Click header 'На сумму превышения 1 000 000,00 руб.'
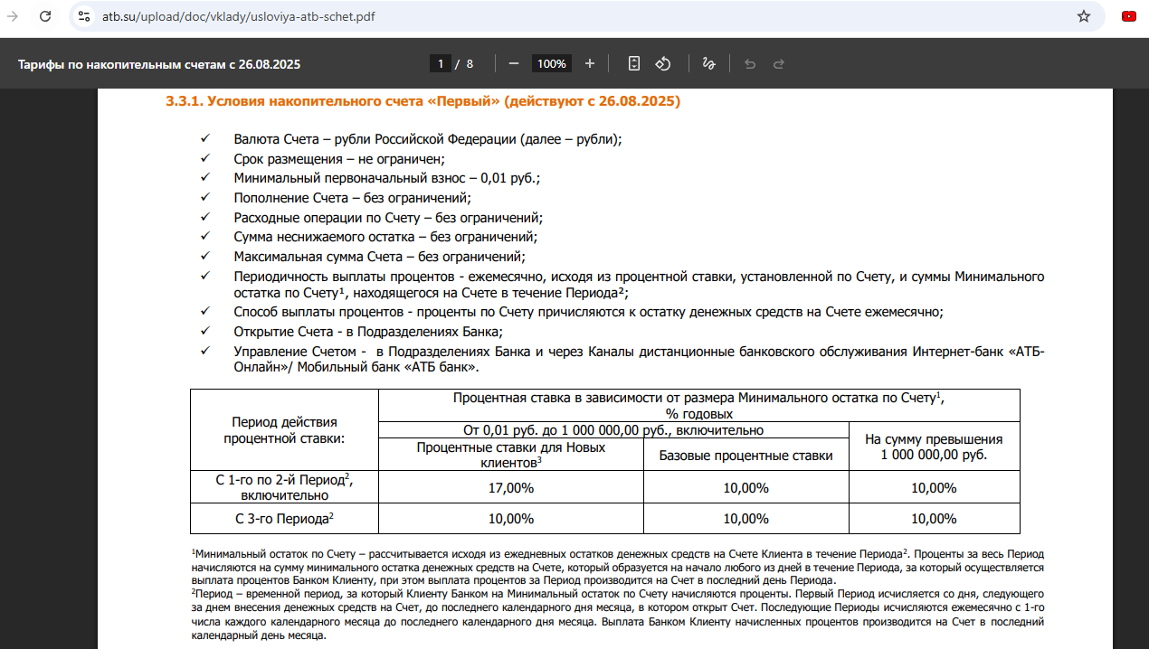 [934, 447]
